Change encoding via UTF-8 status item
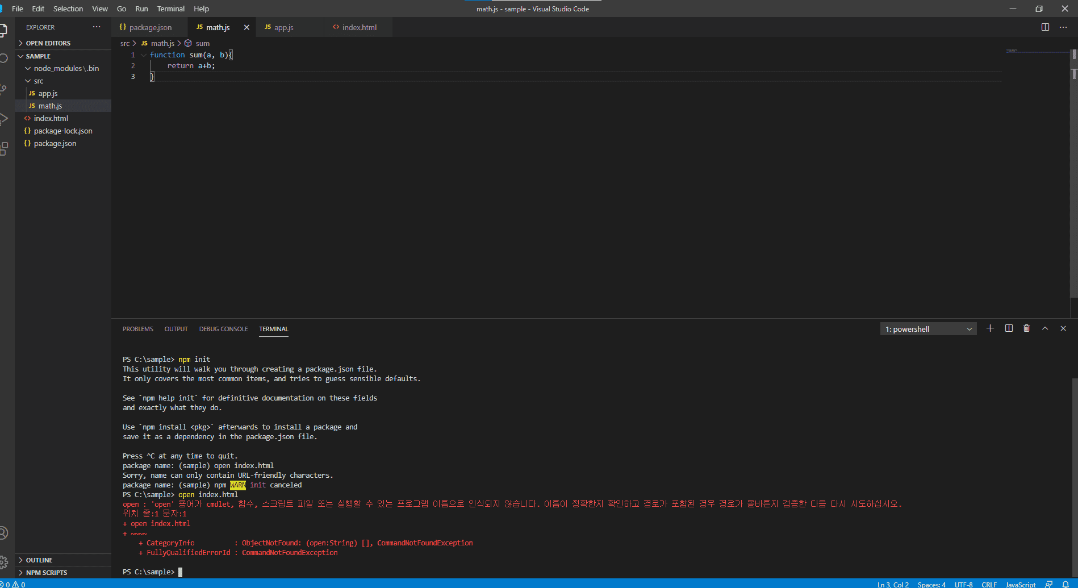The image size is (1078, 588). pyautogui.click(x=963, y=584)
